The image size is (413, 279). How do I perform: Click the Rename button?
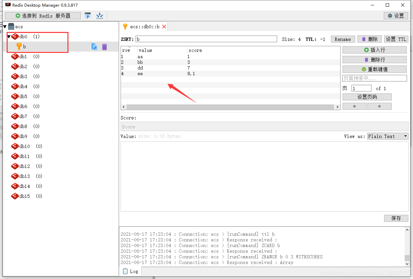click(343, 39)
